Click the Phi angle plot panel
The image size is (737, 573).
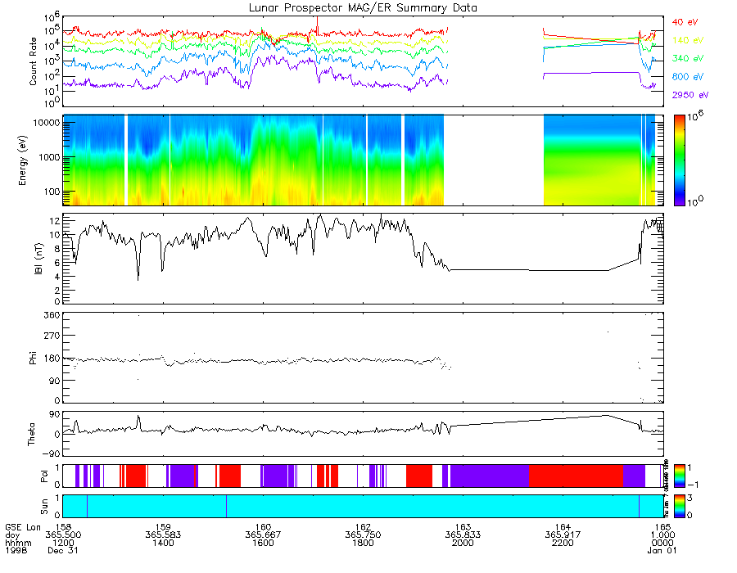363,358
